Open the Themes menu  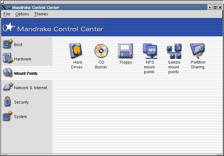41,14
